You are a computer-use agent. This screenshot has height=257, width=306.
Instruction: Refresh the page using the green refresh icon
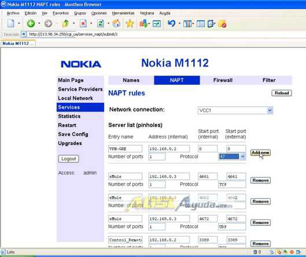point(101,24)
